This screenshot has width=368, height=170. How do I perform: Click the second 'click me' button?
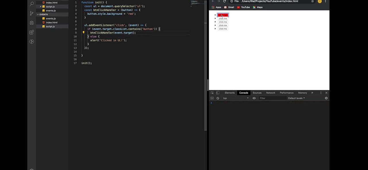[223, 18]
